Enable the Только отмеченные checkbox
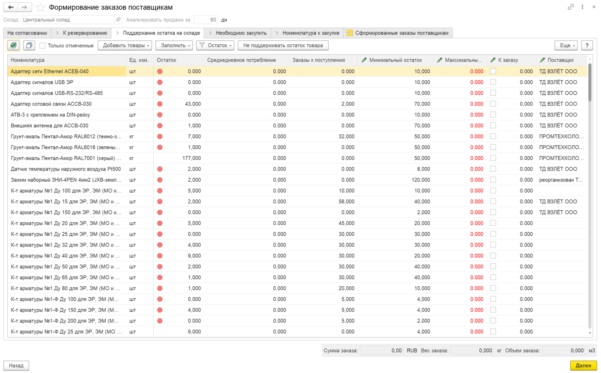The height and width of the screenshot is (373, 601). click(x=43, y=45)
